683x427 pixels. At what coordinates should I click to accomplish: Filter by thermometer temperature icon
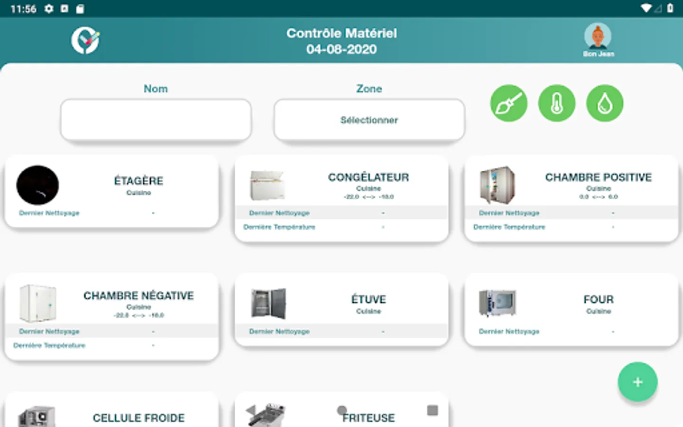coord(557,103)
